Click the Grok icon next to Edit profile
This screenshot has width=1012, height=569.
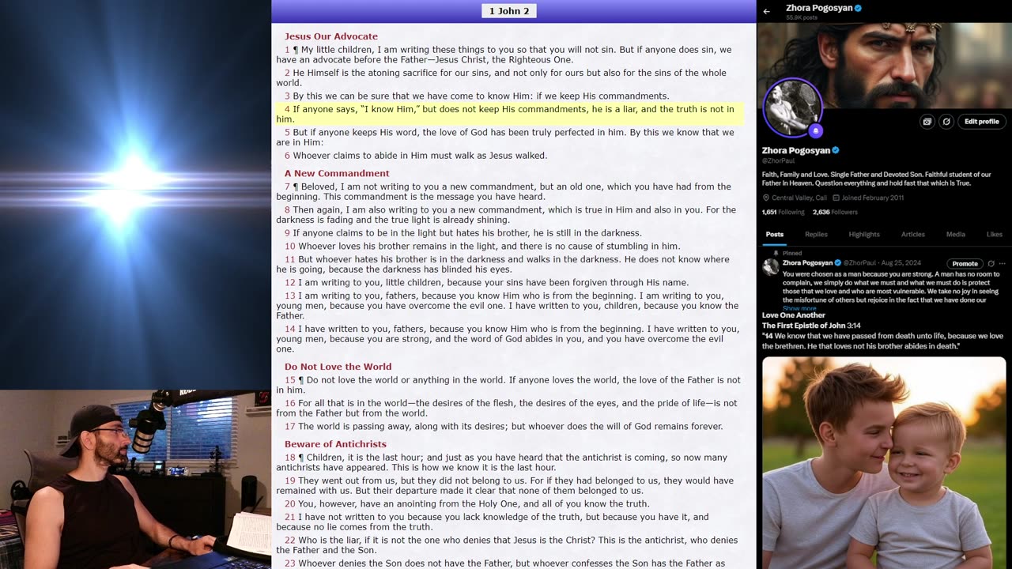click(x=946, y=122)
